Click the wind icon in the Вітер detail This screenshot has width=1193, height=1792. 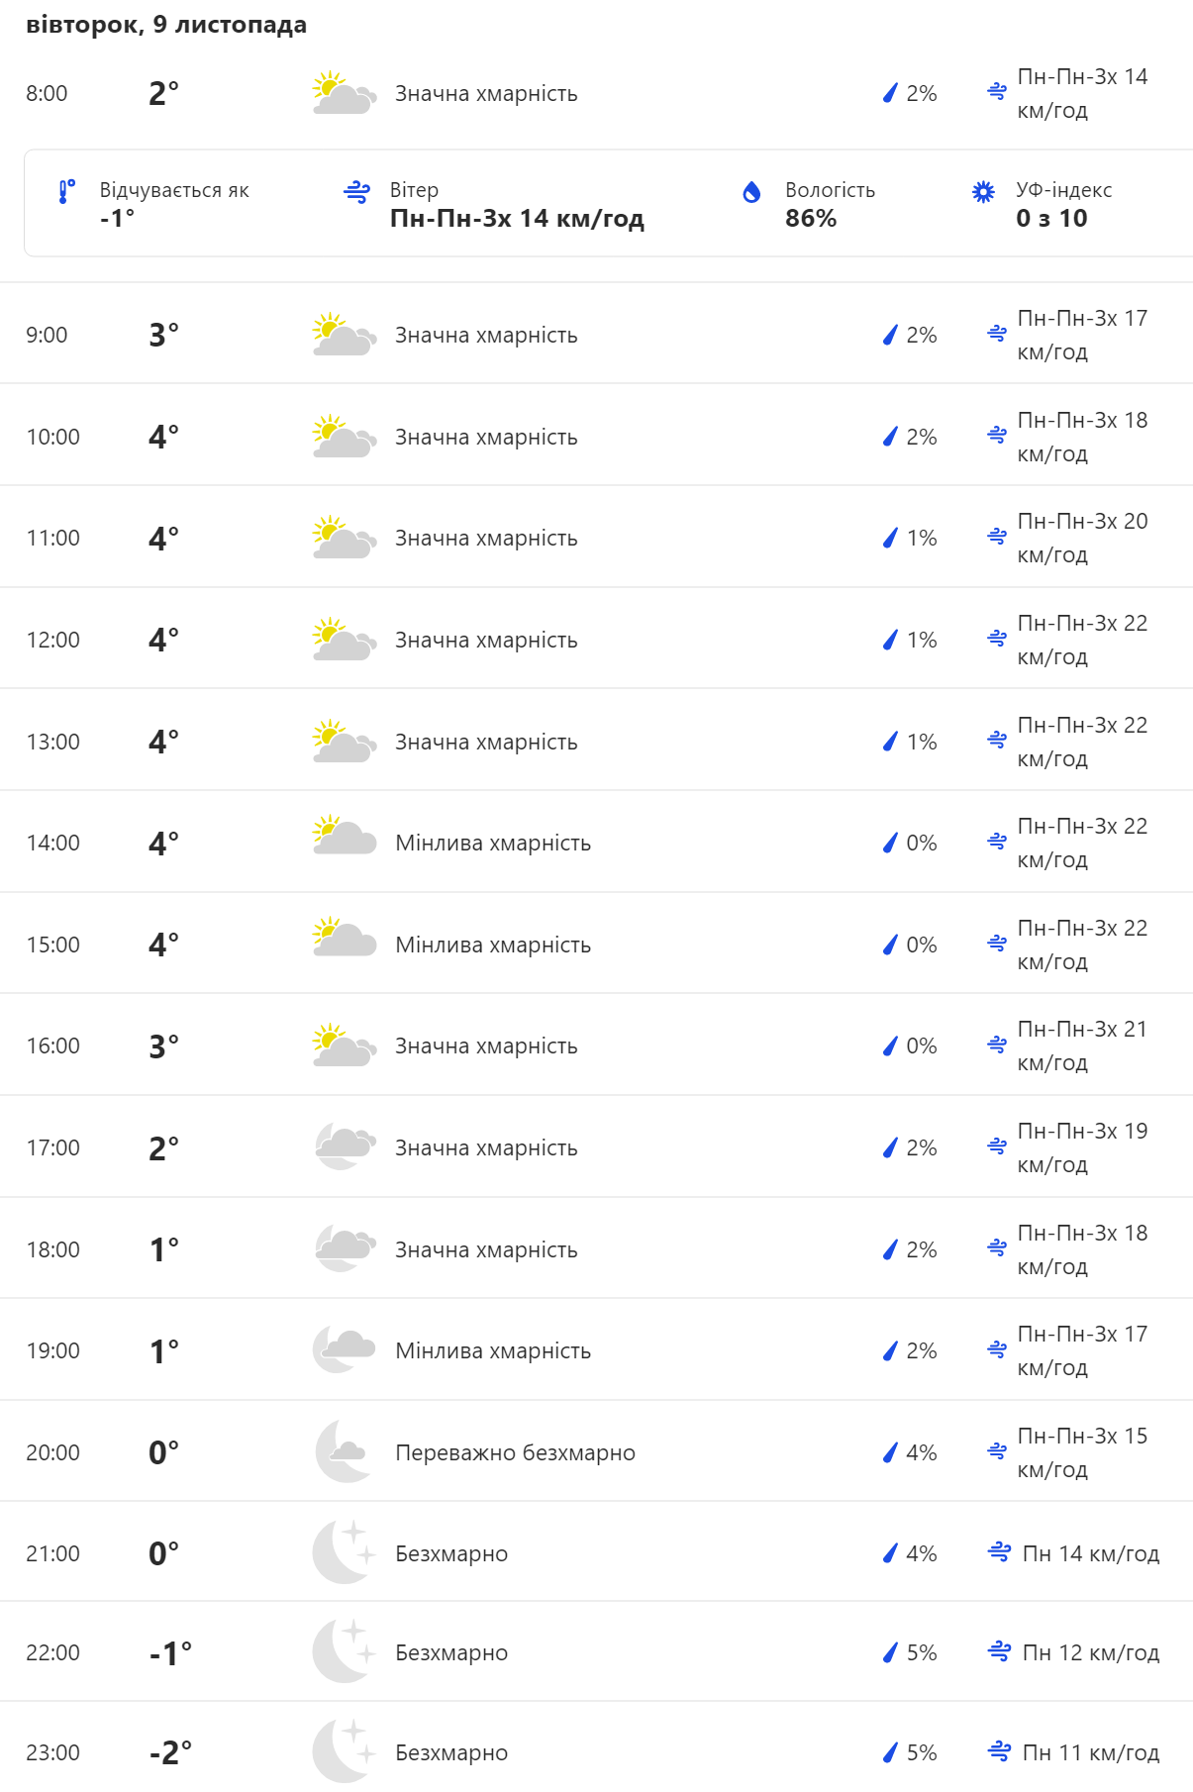pos(356,191)
